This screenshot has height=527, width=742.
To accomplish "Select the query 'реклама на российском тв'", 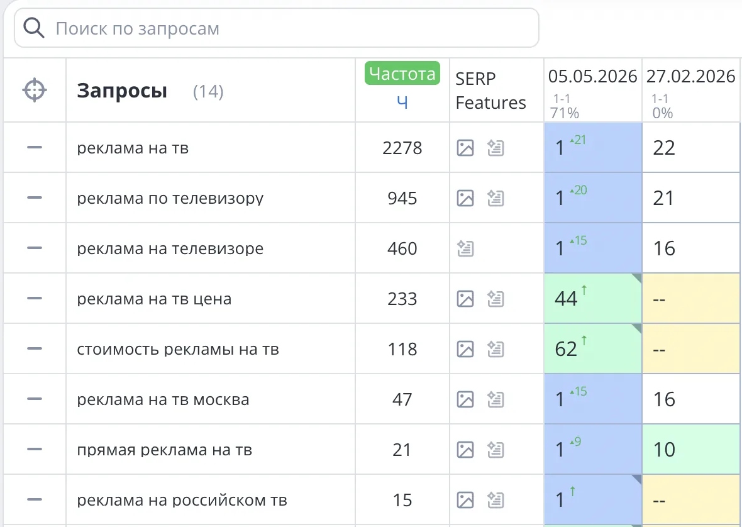I will point(182,500).
